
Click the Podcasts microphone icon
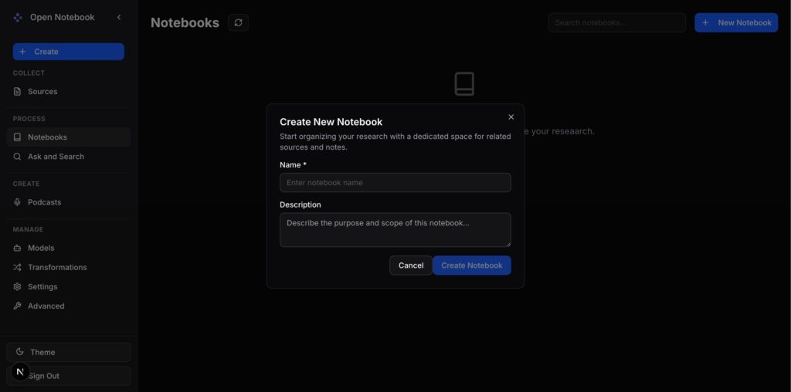point(18,202)
